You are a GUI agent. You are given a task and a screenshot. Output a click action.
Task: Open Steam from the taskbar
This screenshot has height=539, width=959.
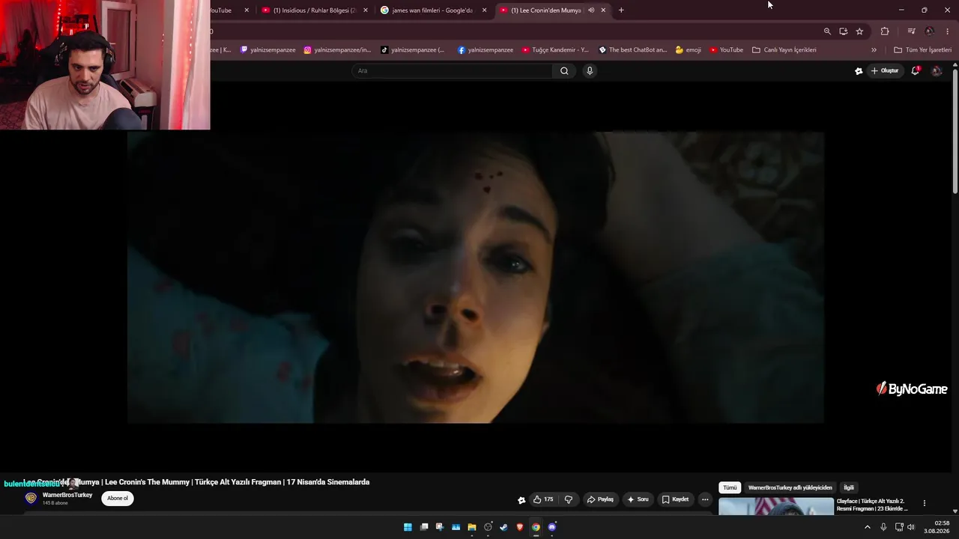coord(504,527)
